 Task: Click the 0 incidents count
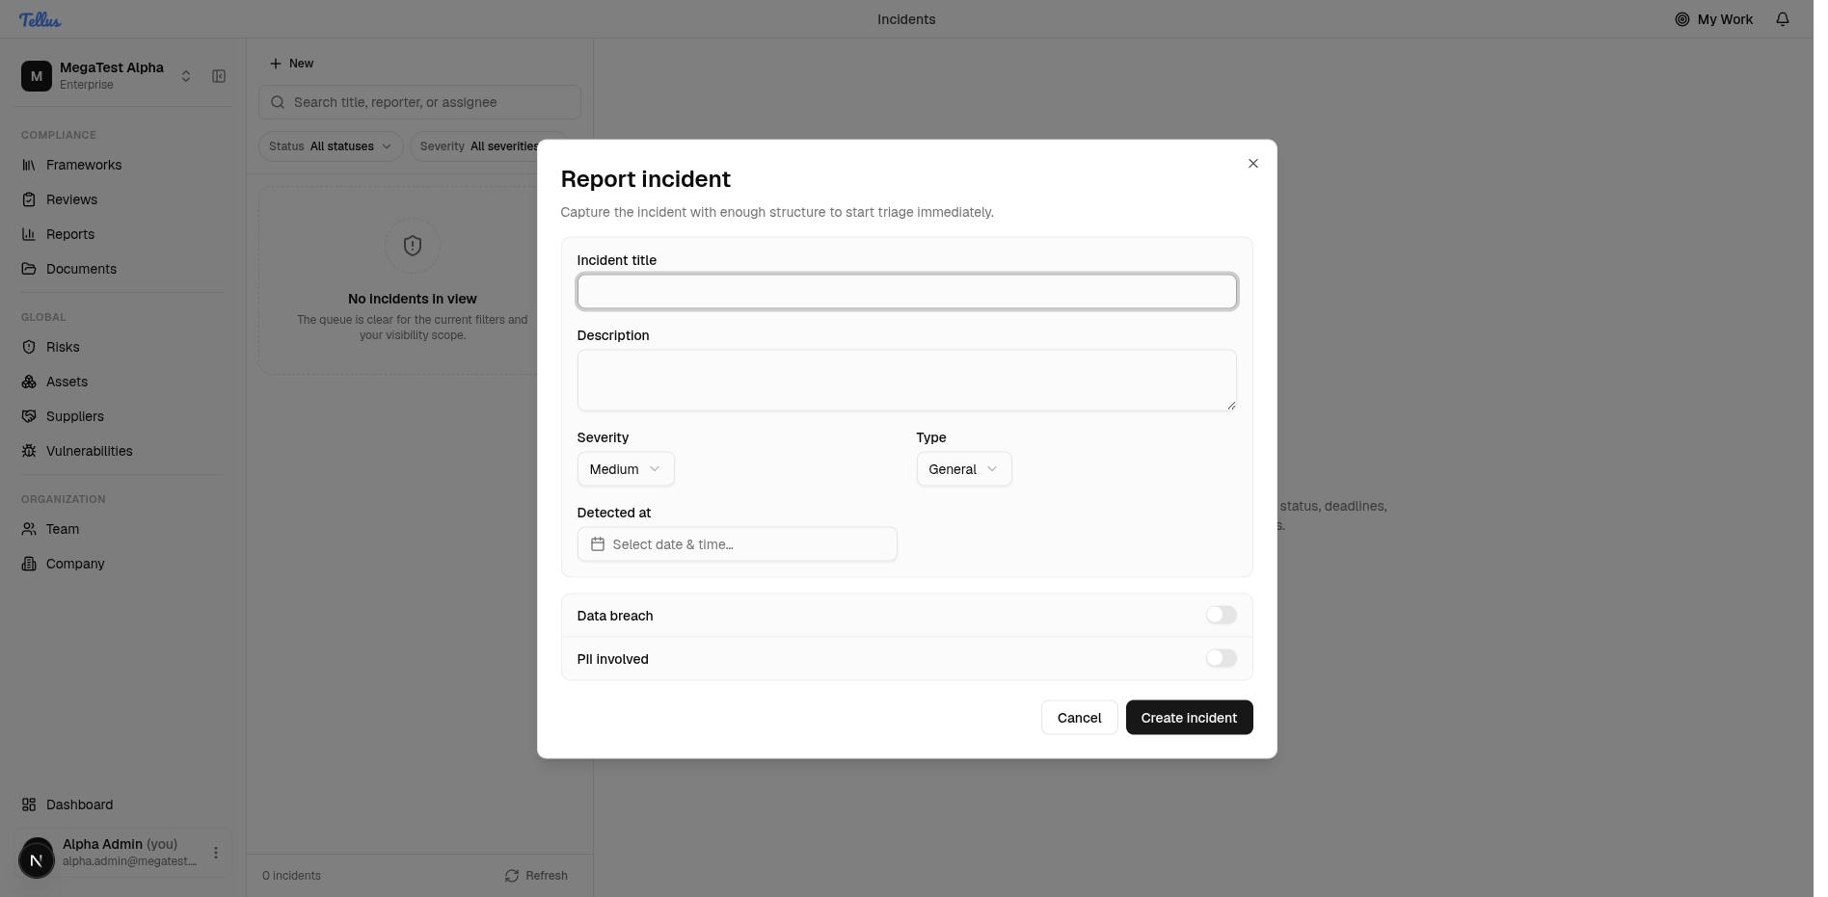pos(291,876)
